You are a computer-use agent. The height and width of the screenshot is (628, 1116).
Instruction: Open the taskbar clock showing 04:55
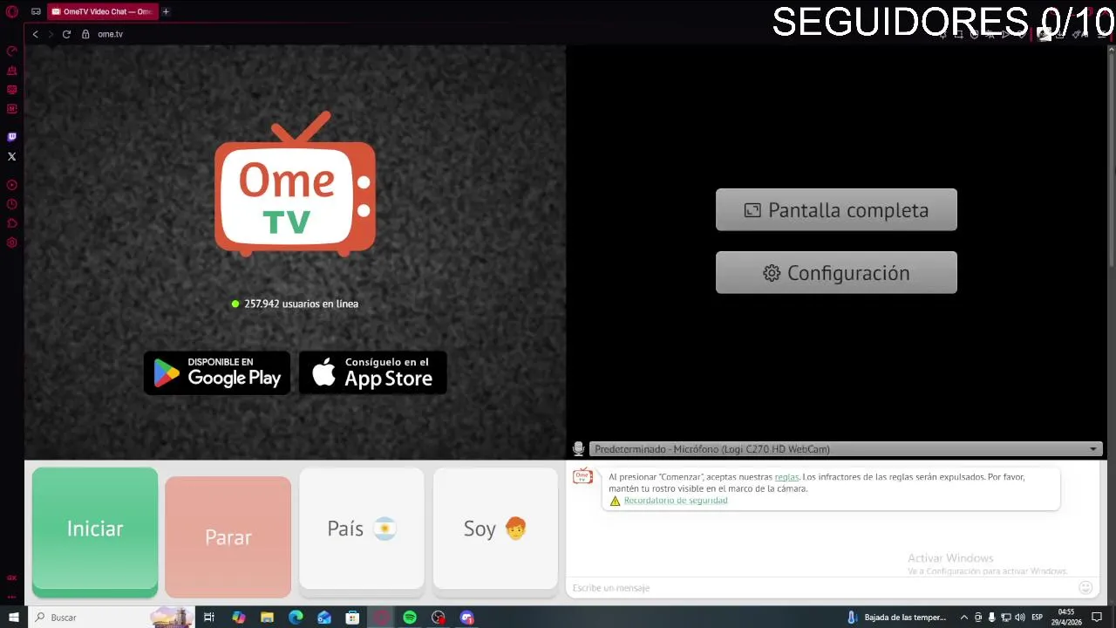point(1066,618)
